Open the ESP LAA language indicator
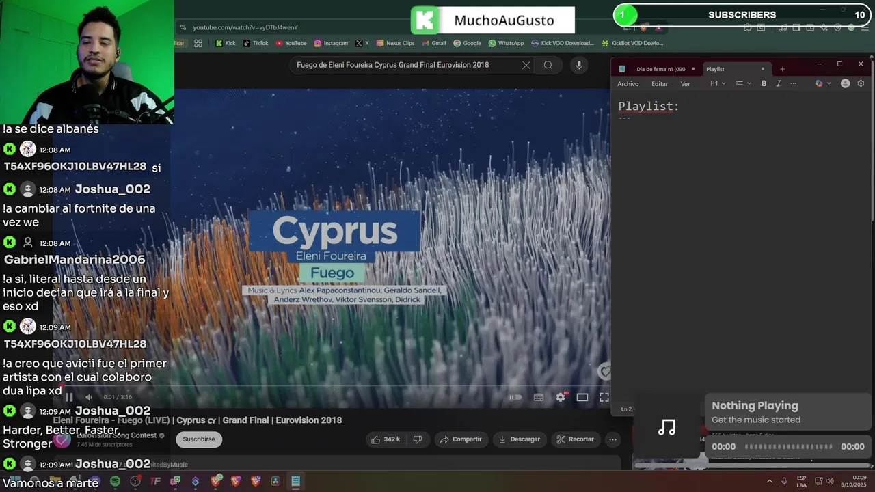 [x=801, y=481]
